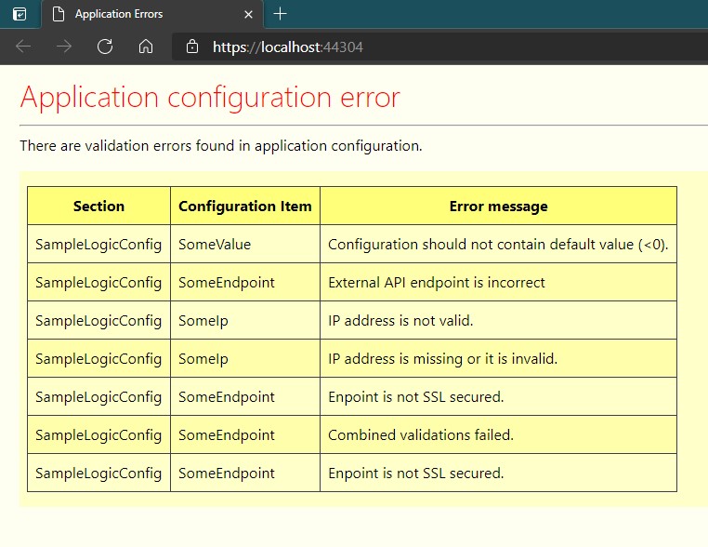Refresh the current page
Screen dimensions: 708x547
[x=105, y=47]
